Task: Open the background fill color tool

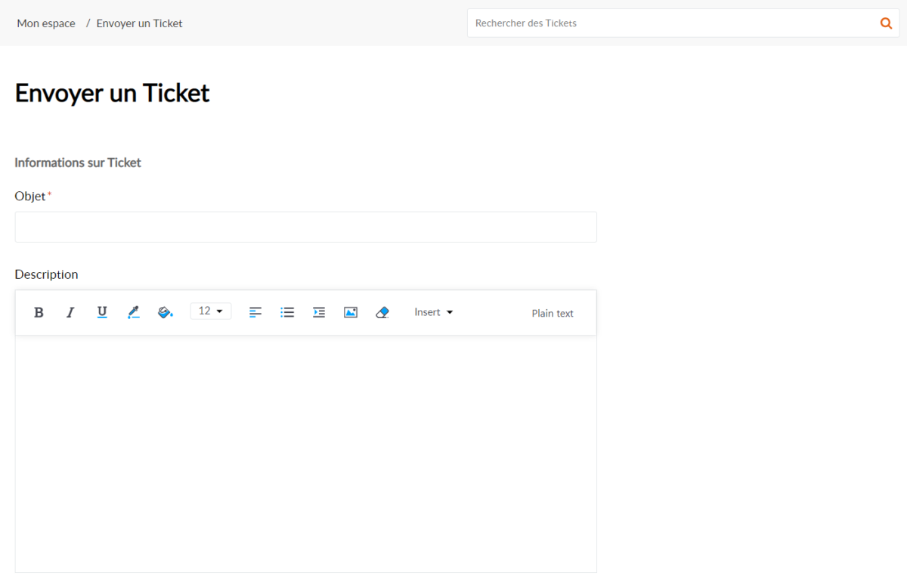Action: coord(166,312)
